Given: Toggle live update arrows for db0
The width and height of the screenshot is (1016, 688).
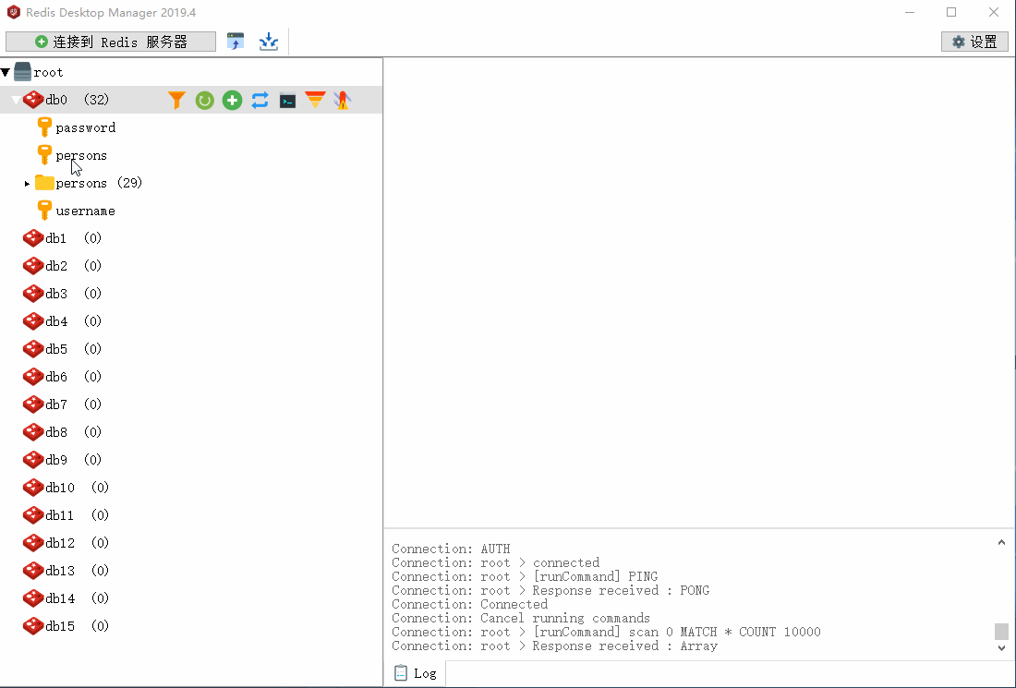Looking at the screenshot, I should tap(260, 100).
